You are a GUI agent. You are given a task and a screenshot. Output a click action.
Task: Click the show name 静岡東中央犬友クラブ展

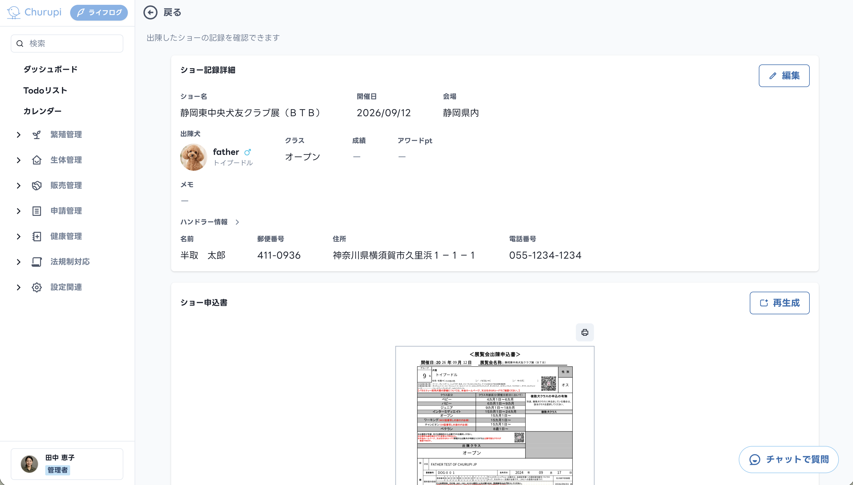point(230,113)
